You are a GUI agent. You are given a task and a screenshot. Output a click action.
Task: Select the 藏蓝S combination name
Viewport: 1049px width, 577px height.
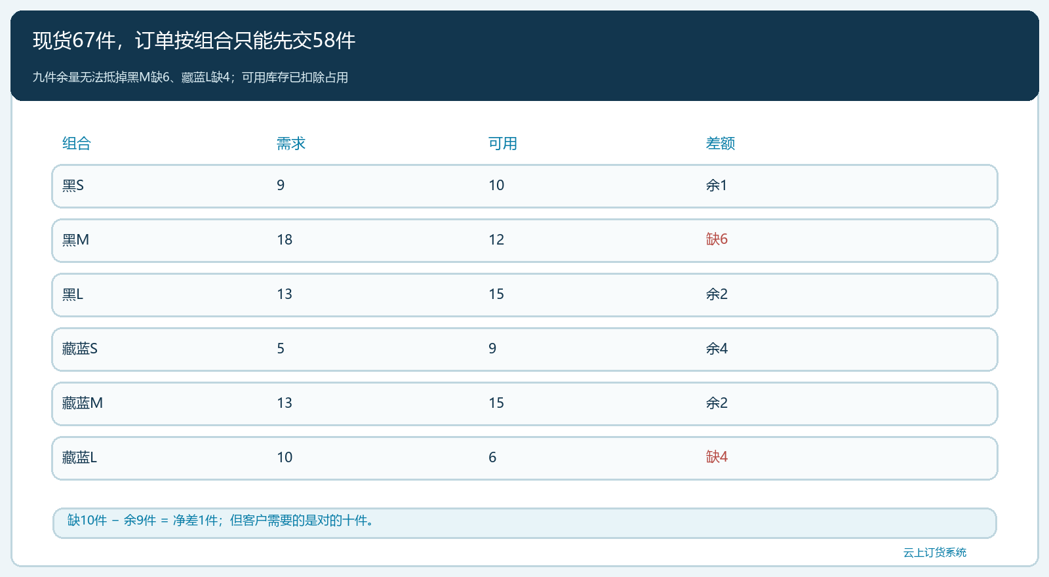[80, 349]
